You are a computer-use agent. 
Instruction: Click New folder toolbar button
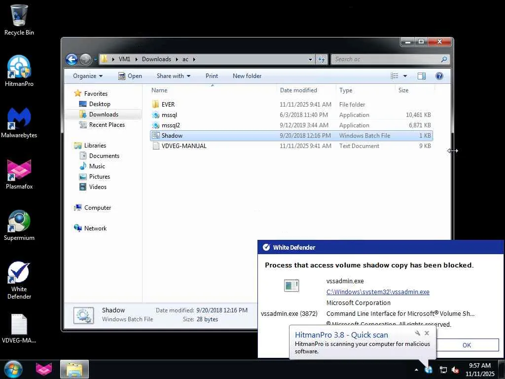247,76
